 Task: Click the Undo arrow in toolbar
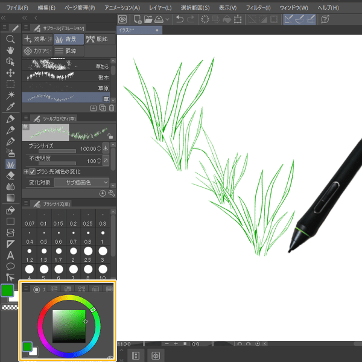[x=179, y=19]
